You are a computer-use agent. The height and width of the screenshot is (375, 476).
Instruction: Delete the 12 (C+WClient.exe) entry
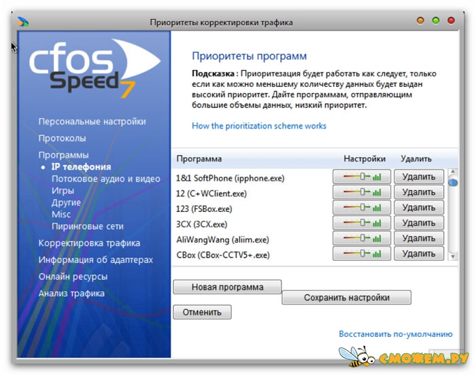pos(419,192)
